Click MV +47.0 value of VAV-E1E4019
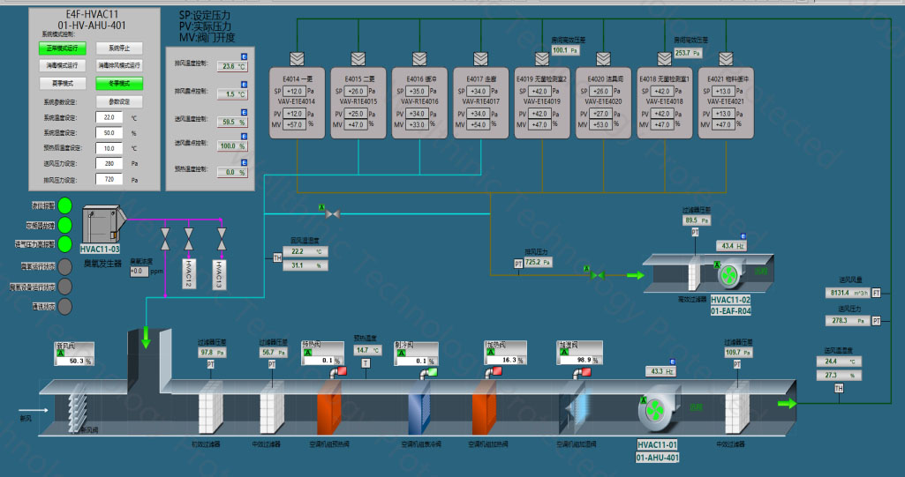The height and width of the screenshot is (477, 905). click(x=539, y=124)
